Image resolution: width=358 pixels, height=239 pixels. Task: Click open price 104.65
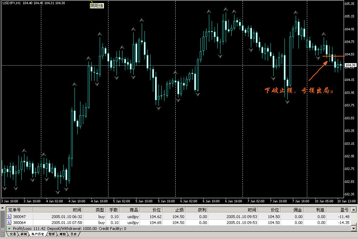[155, 223]
